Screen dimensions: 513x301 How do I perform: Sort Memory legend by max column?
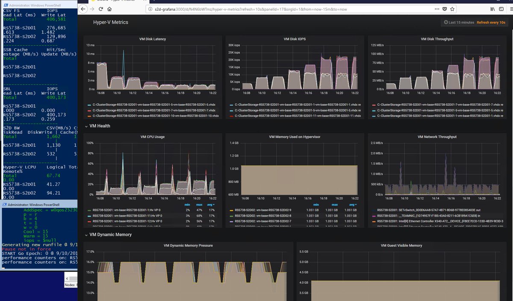point(334,205)
